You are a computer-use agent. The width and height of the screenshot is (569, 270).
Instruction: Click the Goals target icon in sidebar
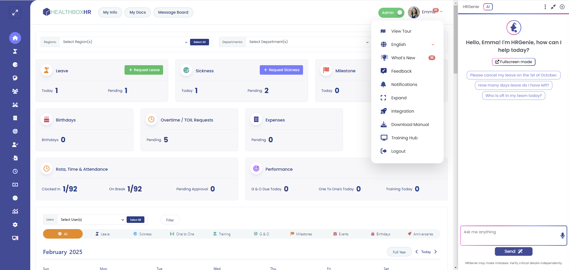pyautogui.click(x=15, y=131)
